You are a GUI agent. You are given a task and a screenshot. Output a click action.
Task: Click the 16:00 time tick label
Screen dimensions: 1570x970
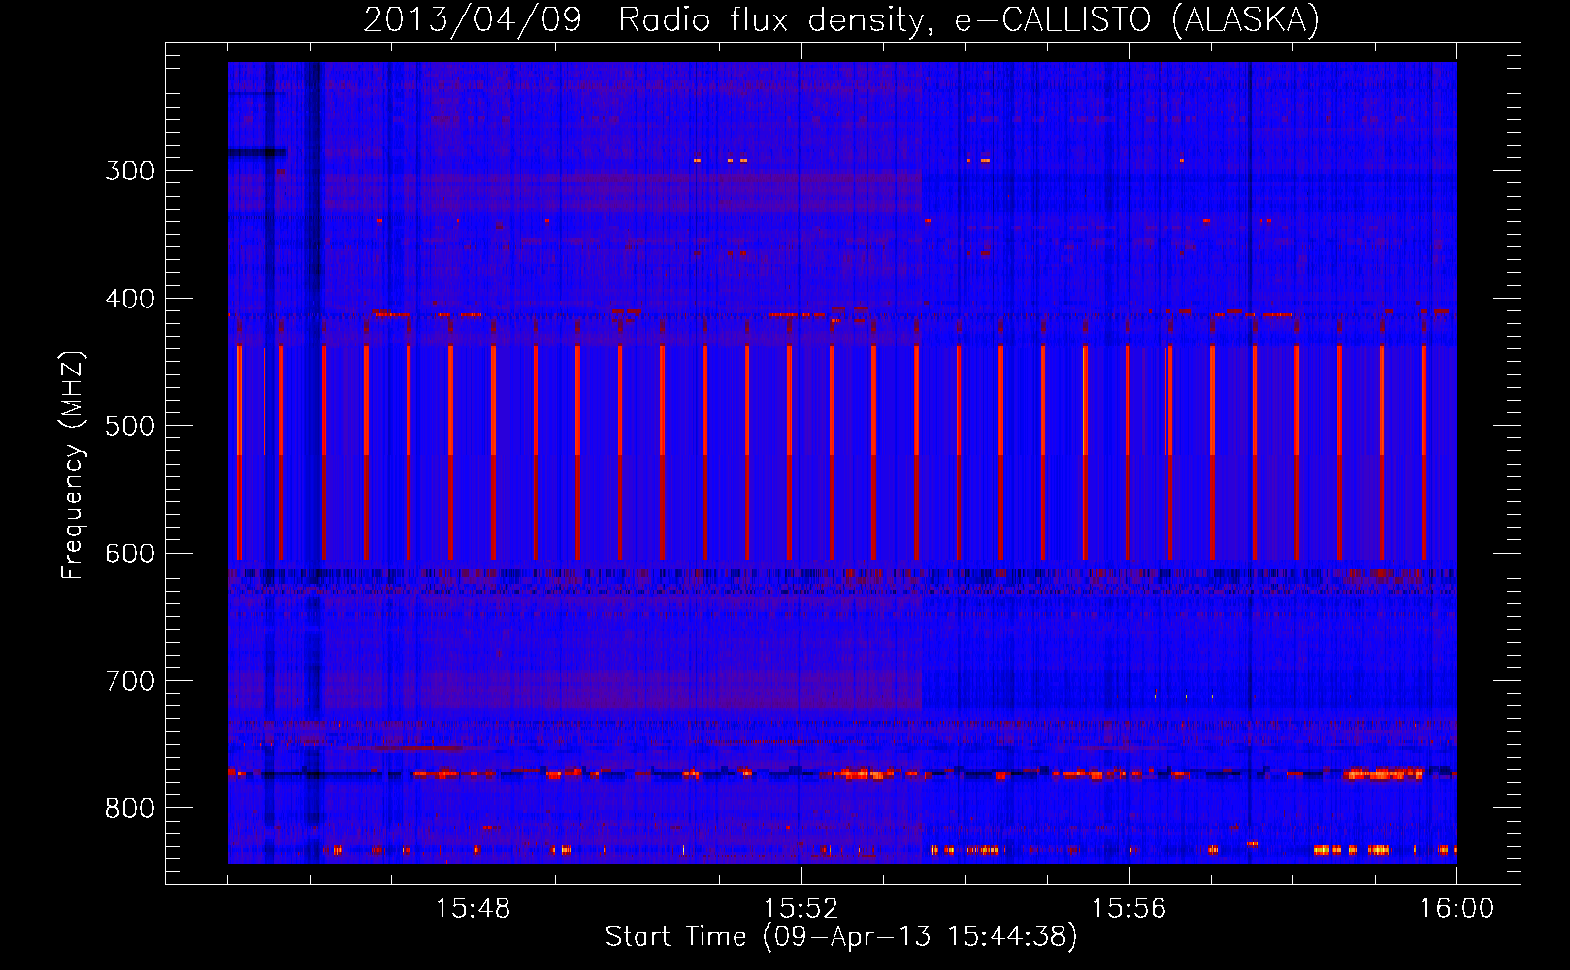coord(1456,909)
